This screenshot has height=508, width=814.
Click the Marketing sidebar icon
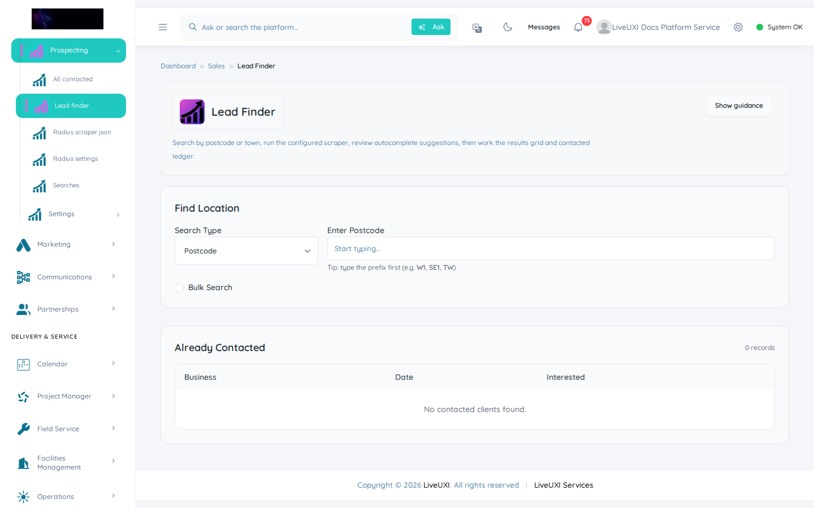pyautogui.click(x=23, y=244)
